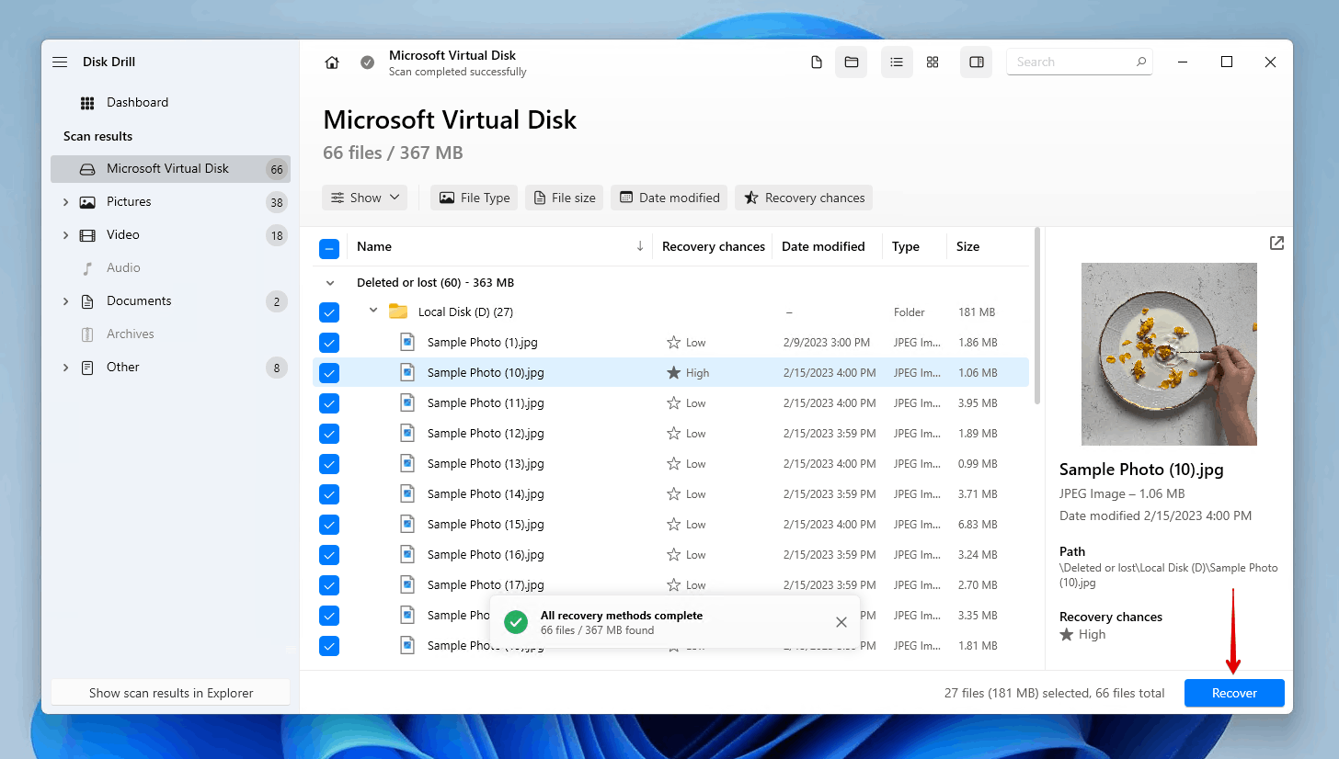Click the file list vertical scrollbar
This screenshot has height=759, width=1339.
1038,316
